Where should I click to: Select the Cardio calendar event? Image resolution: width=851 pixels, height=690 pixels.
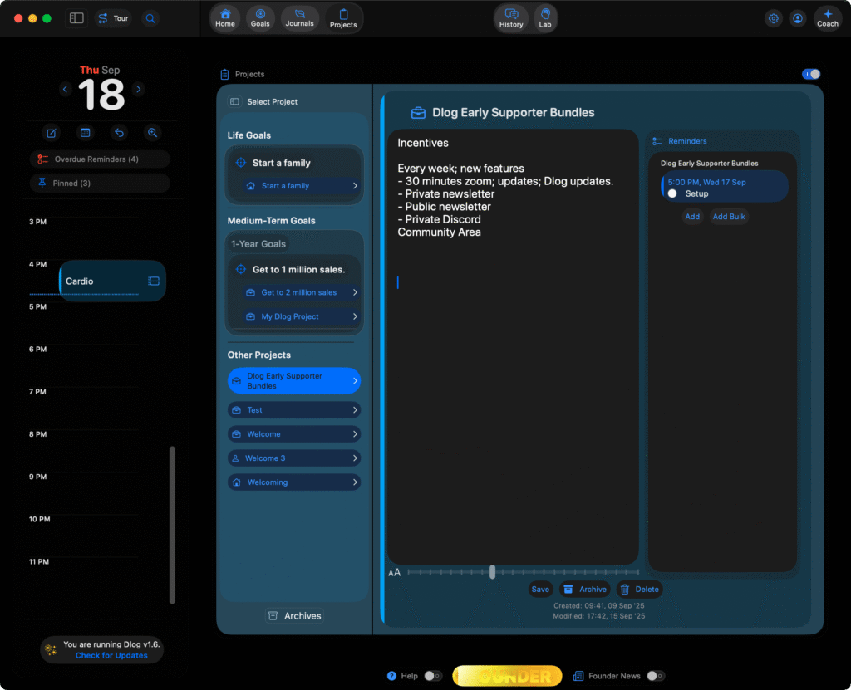112,281
